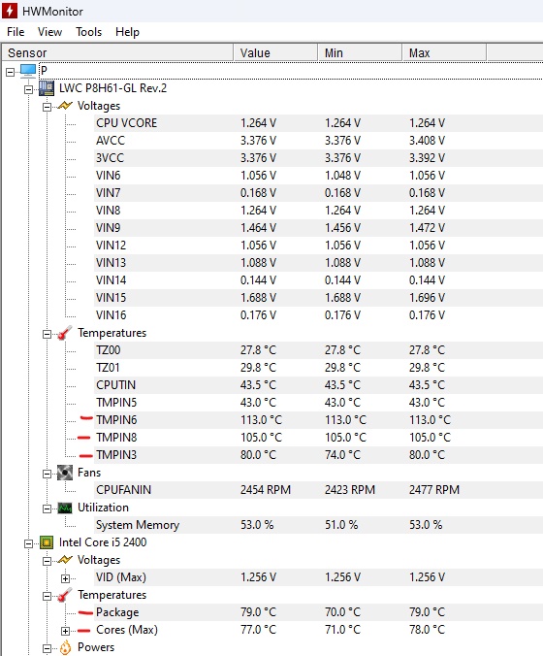
Task: Open the File menu
Action: pos(16,32)
